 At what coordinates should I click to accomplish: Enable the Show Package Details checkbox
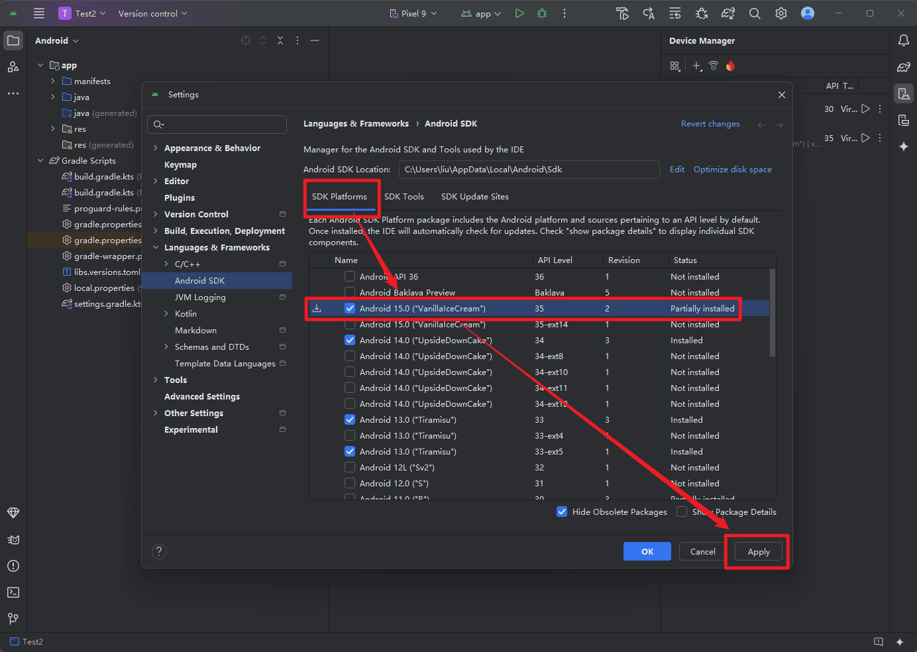point(682,512)
